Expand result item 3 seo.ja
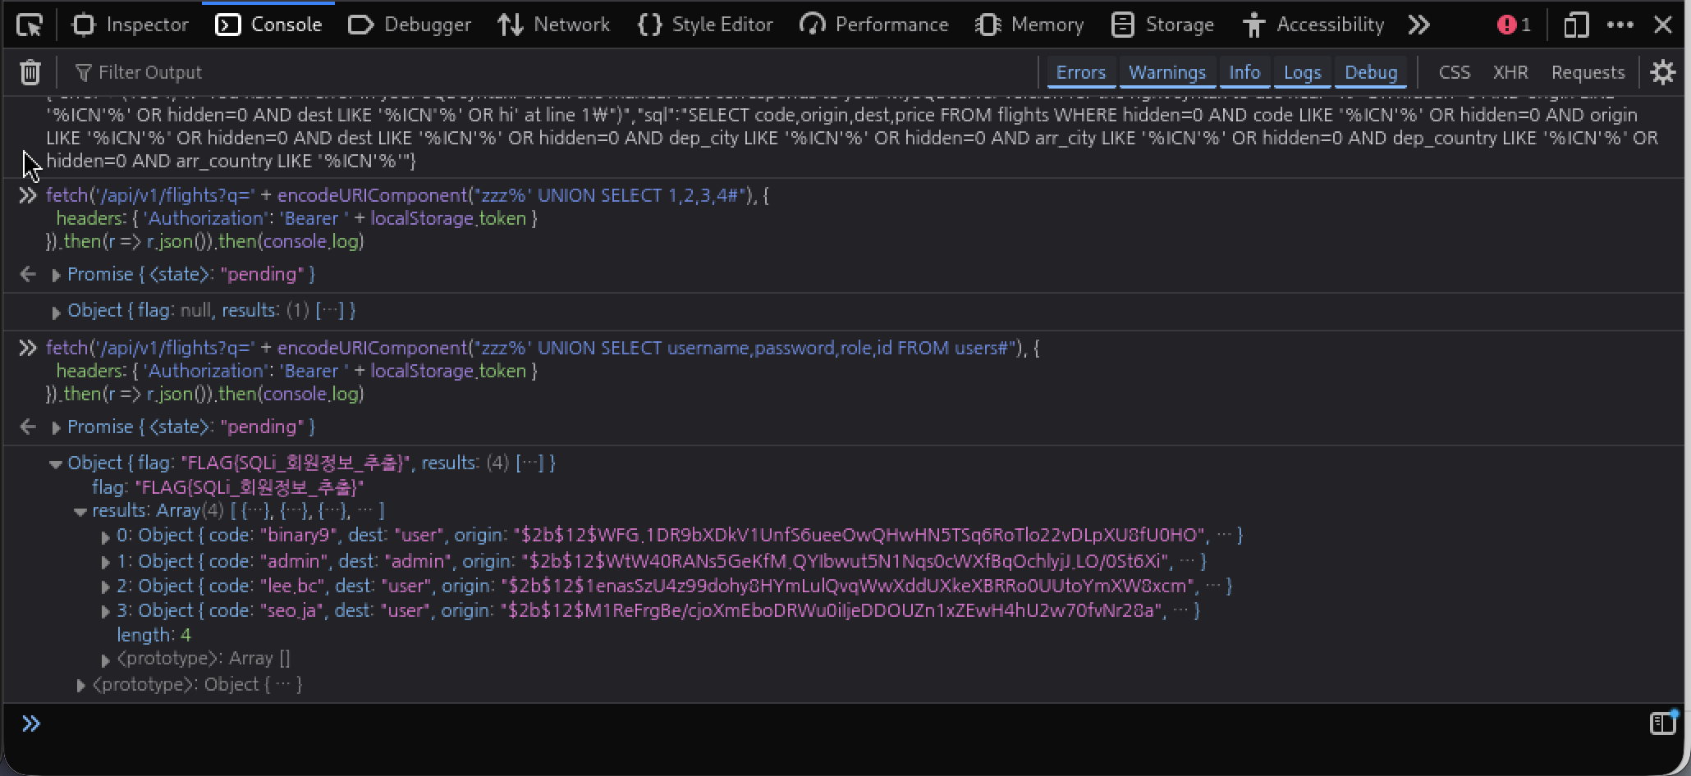1691x776 pixels. tap(105, 611)
